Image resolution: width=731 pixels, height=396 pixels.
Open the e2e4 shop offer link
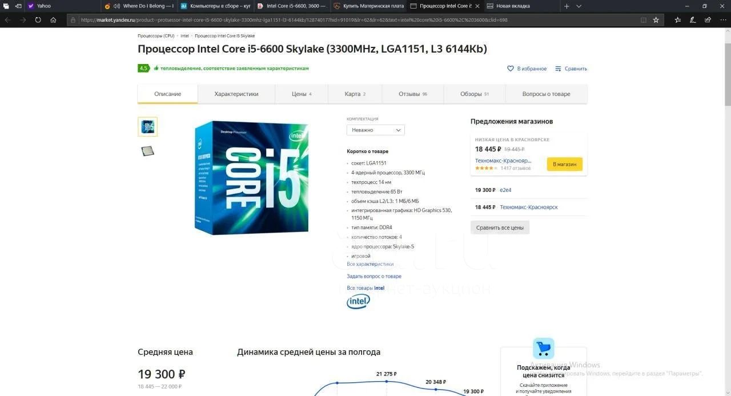pos(505,190)
